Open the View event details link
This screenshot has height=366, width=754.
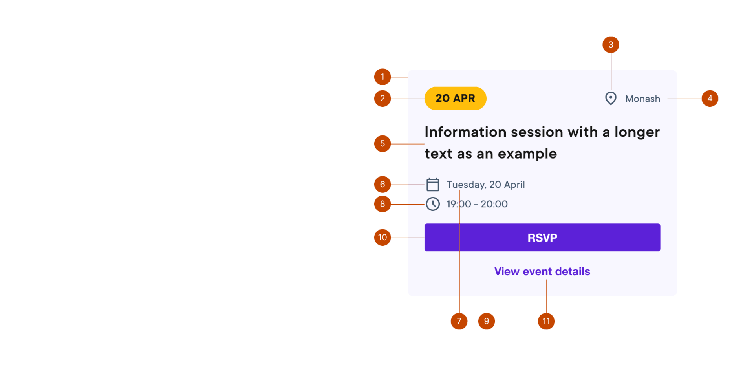pyautogui.click(x=542, y=271)
